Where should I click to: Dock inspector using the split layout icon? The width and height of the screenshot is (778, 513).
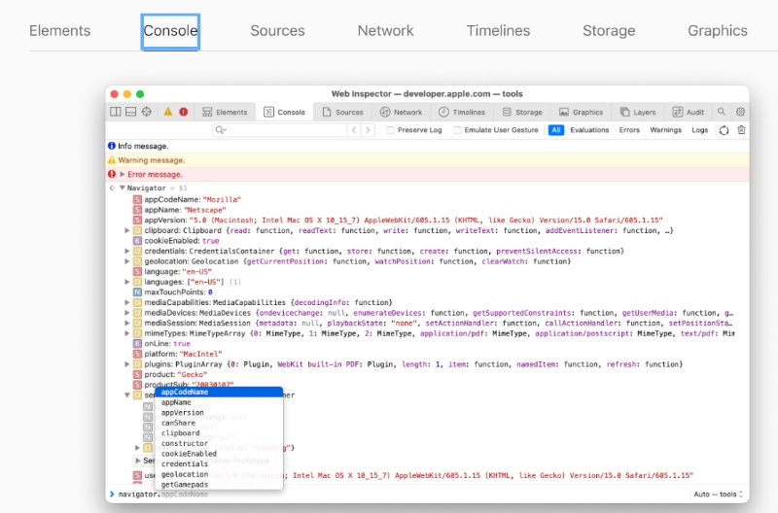tap(116, 112)
